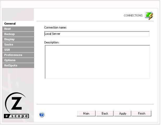Click the CONNECTIONS header text
Screen dimensions: 161x125
[x=133, y=15]
